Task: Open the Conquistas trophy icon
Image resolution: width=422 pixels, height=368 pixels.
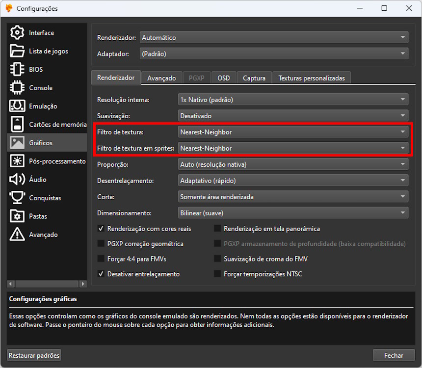Action: pos(17,198)
